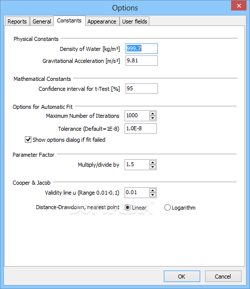Viewport: 250px width, 289px height.
Task: Open the User fields tab
Action: 134,21
